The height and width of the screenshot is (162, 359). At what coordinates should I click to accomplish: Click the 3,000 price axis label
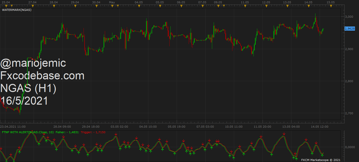pyautogui.click(x=349, y=17)
